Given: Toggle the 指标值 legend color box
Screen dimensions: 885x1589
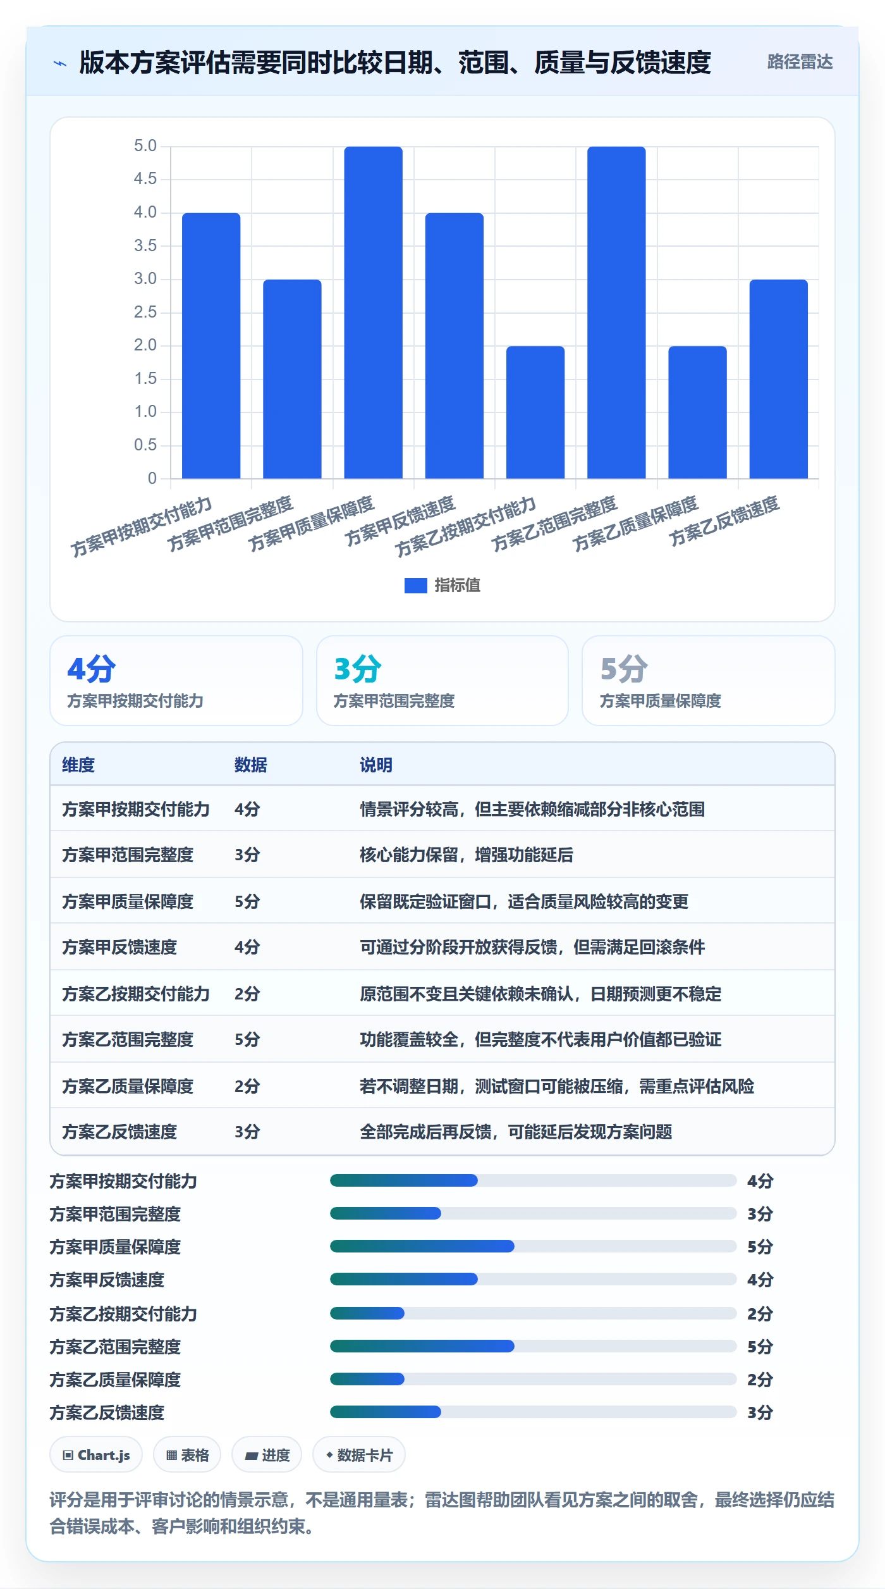Looking at the screenshot, I should 415,586.
